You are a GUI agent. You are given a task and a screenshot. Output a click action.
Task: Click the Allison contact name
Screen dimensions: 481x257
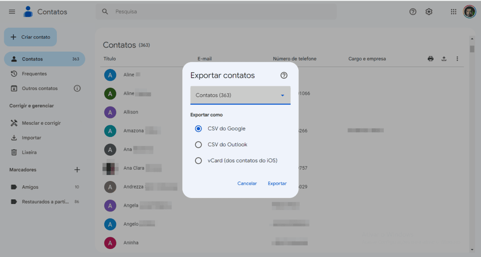tap(131, 112)
